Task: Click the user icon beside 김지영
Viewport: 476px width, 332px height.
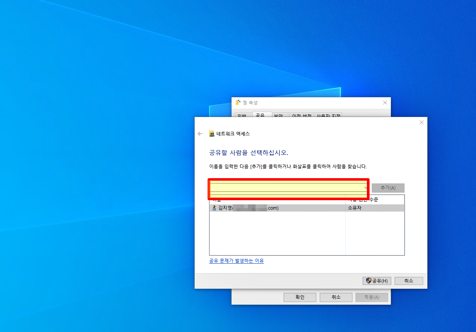Action: tap(214, 208)
